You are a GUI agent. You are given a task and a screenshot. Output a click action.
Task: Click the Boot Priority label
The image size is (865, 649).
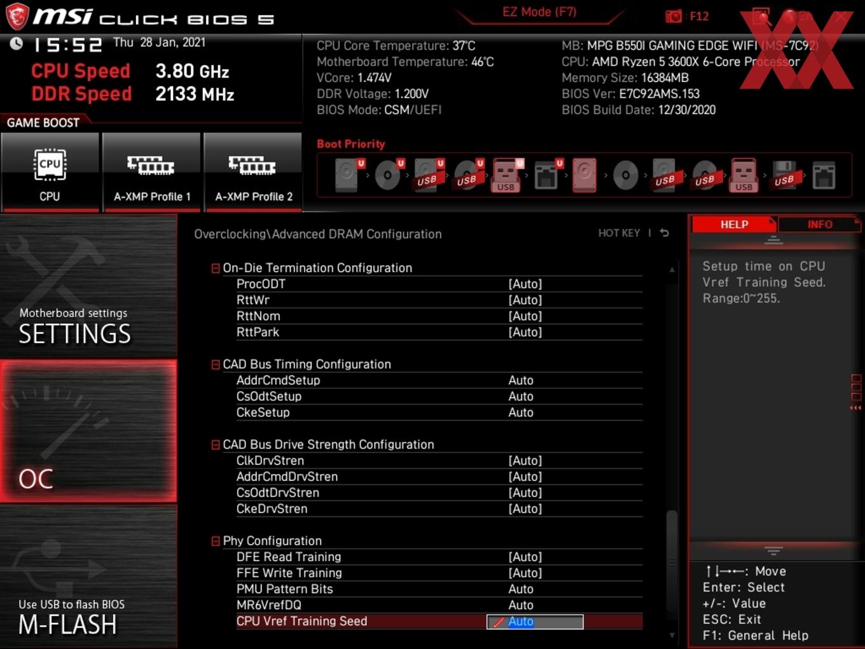(x=351, y=144)
